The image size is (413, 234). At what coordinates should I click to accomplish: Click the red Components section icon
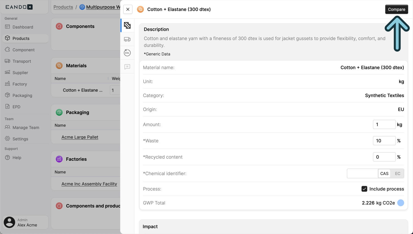coord(59,26)
